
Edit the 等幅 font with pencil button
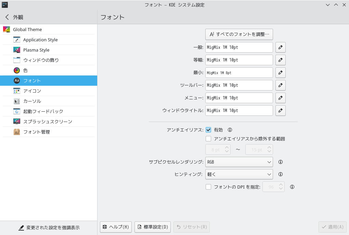pyautogui.click(x=281, y=60)
